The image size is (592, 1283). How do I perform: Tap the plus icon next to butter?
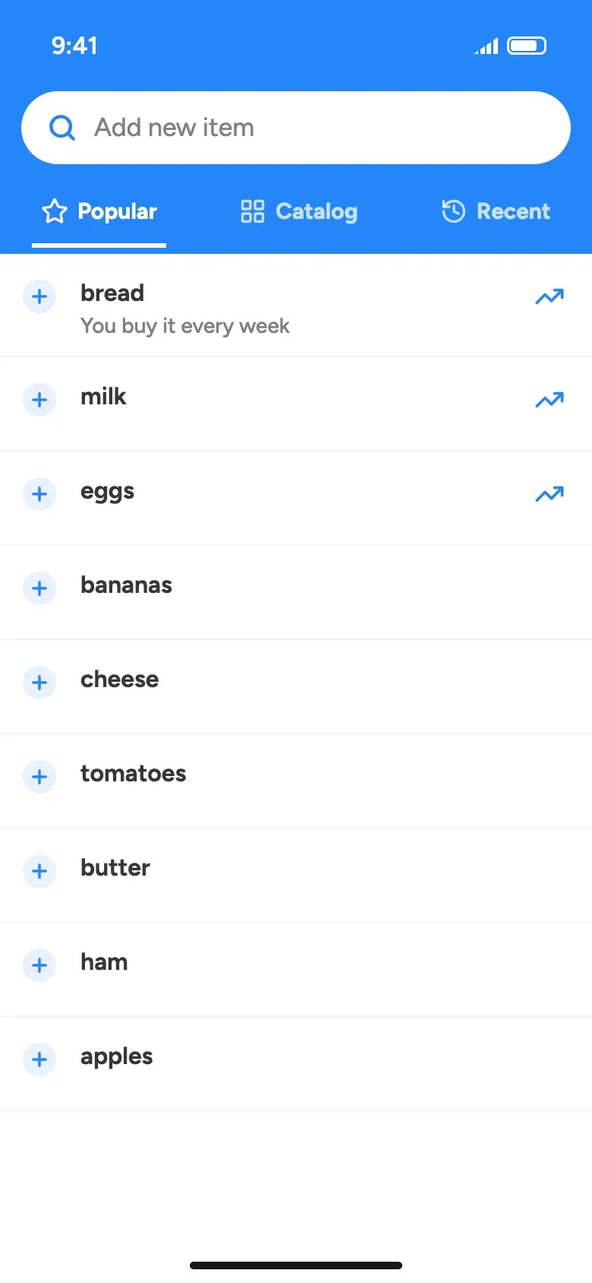pyautogui.click(x=39, y=871)
